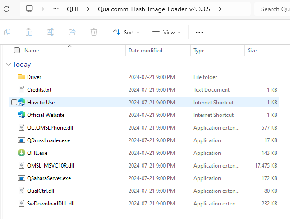The height and width of the screenshot is (219, 290).
Task: Select the QFIL.exe file name
Action: click(x=37, y=153)
